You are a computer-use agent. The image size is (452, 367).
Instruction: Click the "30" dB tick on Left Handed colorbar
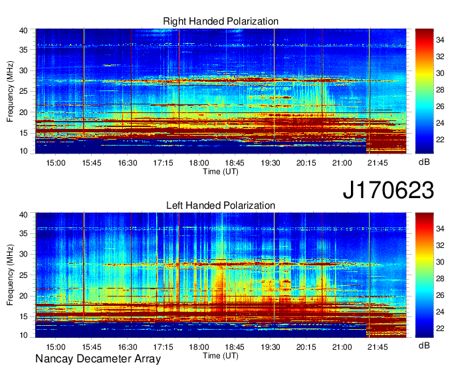[440, 262]
